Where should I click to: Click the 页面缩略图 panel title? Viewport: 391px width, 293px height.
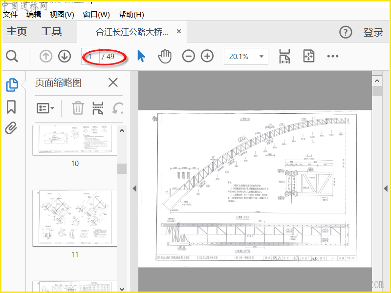58,83
